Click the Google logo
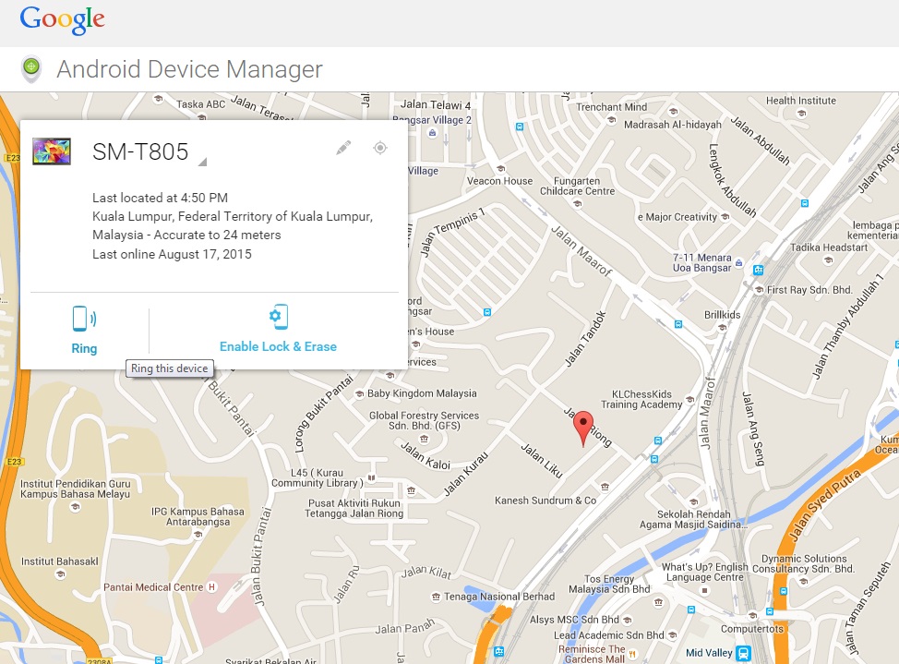Image resolution: width=899 pixels, height=664 pixels. (62, 19)
